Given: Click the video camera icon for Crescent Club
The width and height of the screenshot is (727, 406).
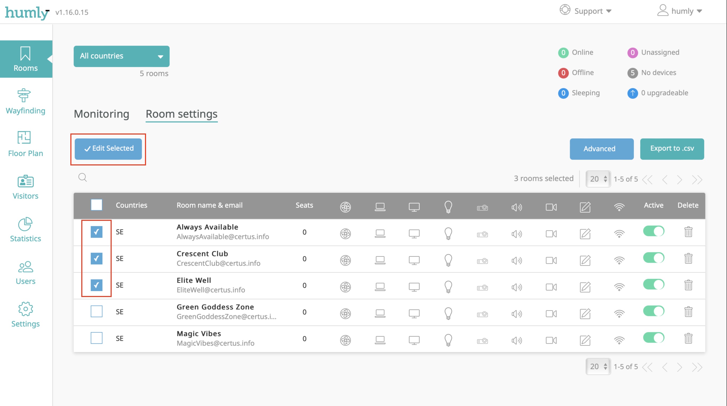Looking at the screenshot, I should [x=551, y=258].
